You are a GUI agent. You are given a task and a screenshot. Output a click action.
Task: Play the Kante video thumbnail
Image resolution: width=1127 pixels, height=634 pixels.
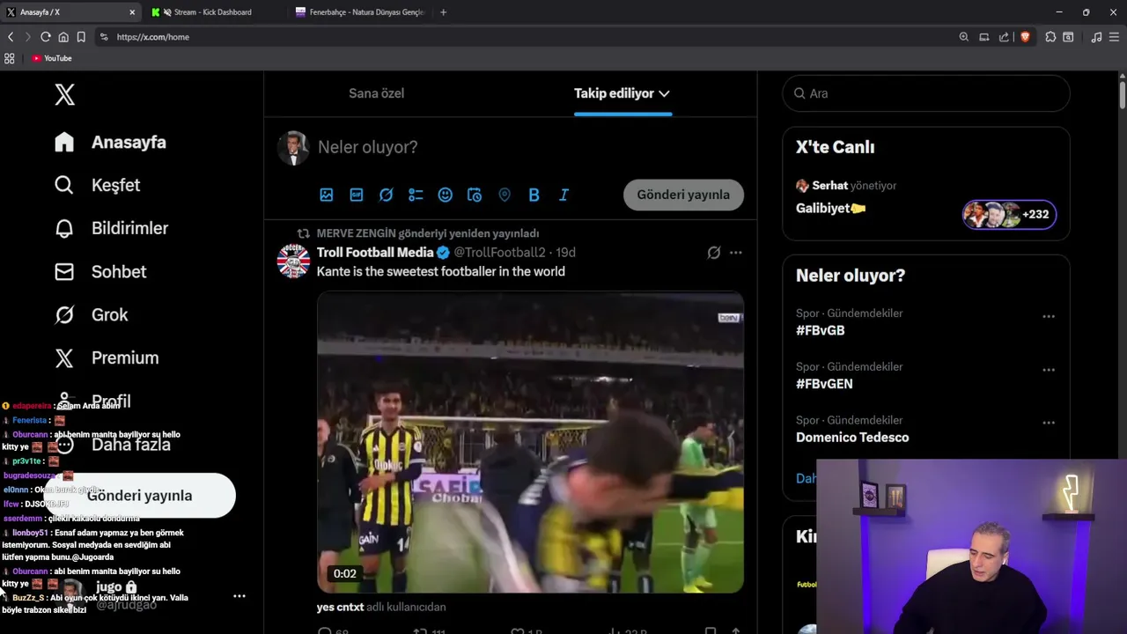tap(530, 442)
